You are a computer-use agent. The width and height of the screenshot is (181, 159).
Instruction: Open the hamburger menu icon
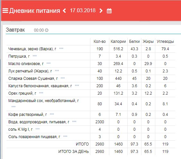5,11
